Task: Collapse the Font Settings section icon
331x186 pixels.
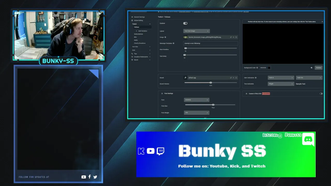Action: click(162, 94)
